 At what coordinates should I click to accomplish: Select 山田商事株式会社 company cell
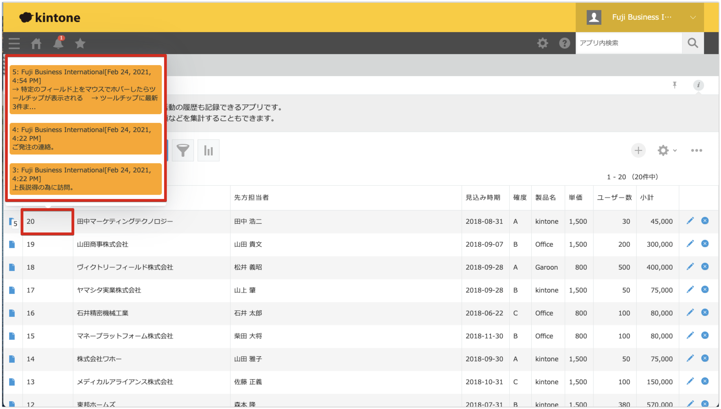152,244
